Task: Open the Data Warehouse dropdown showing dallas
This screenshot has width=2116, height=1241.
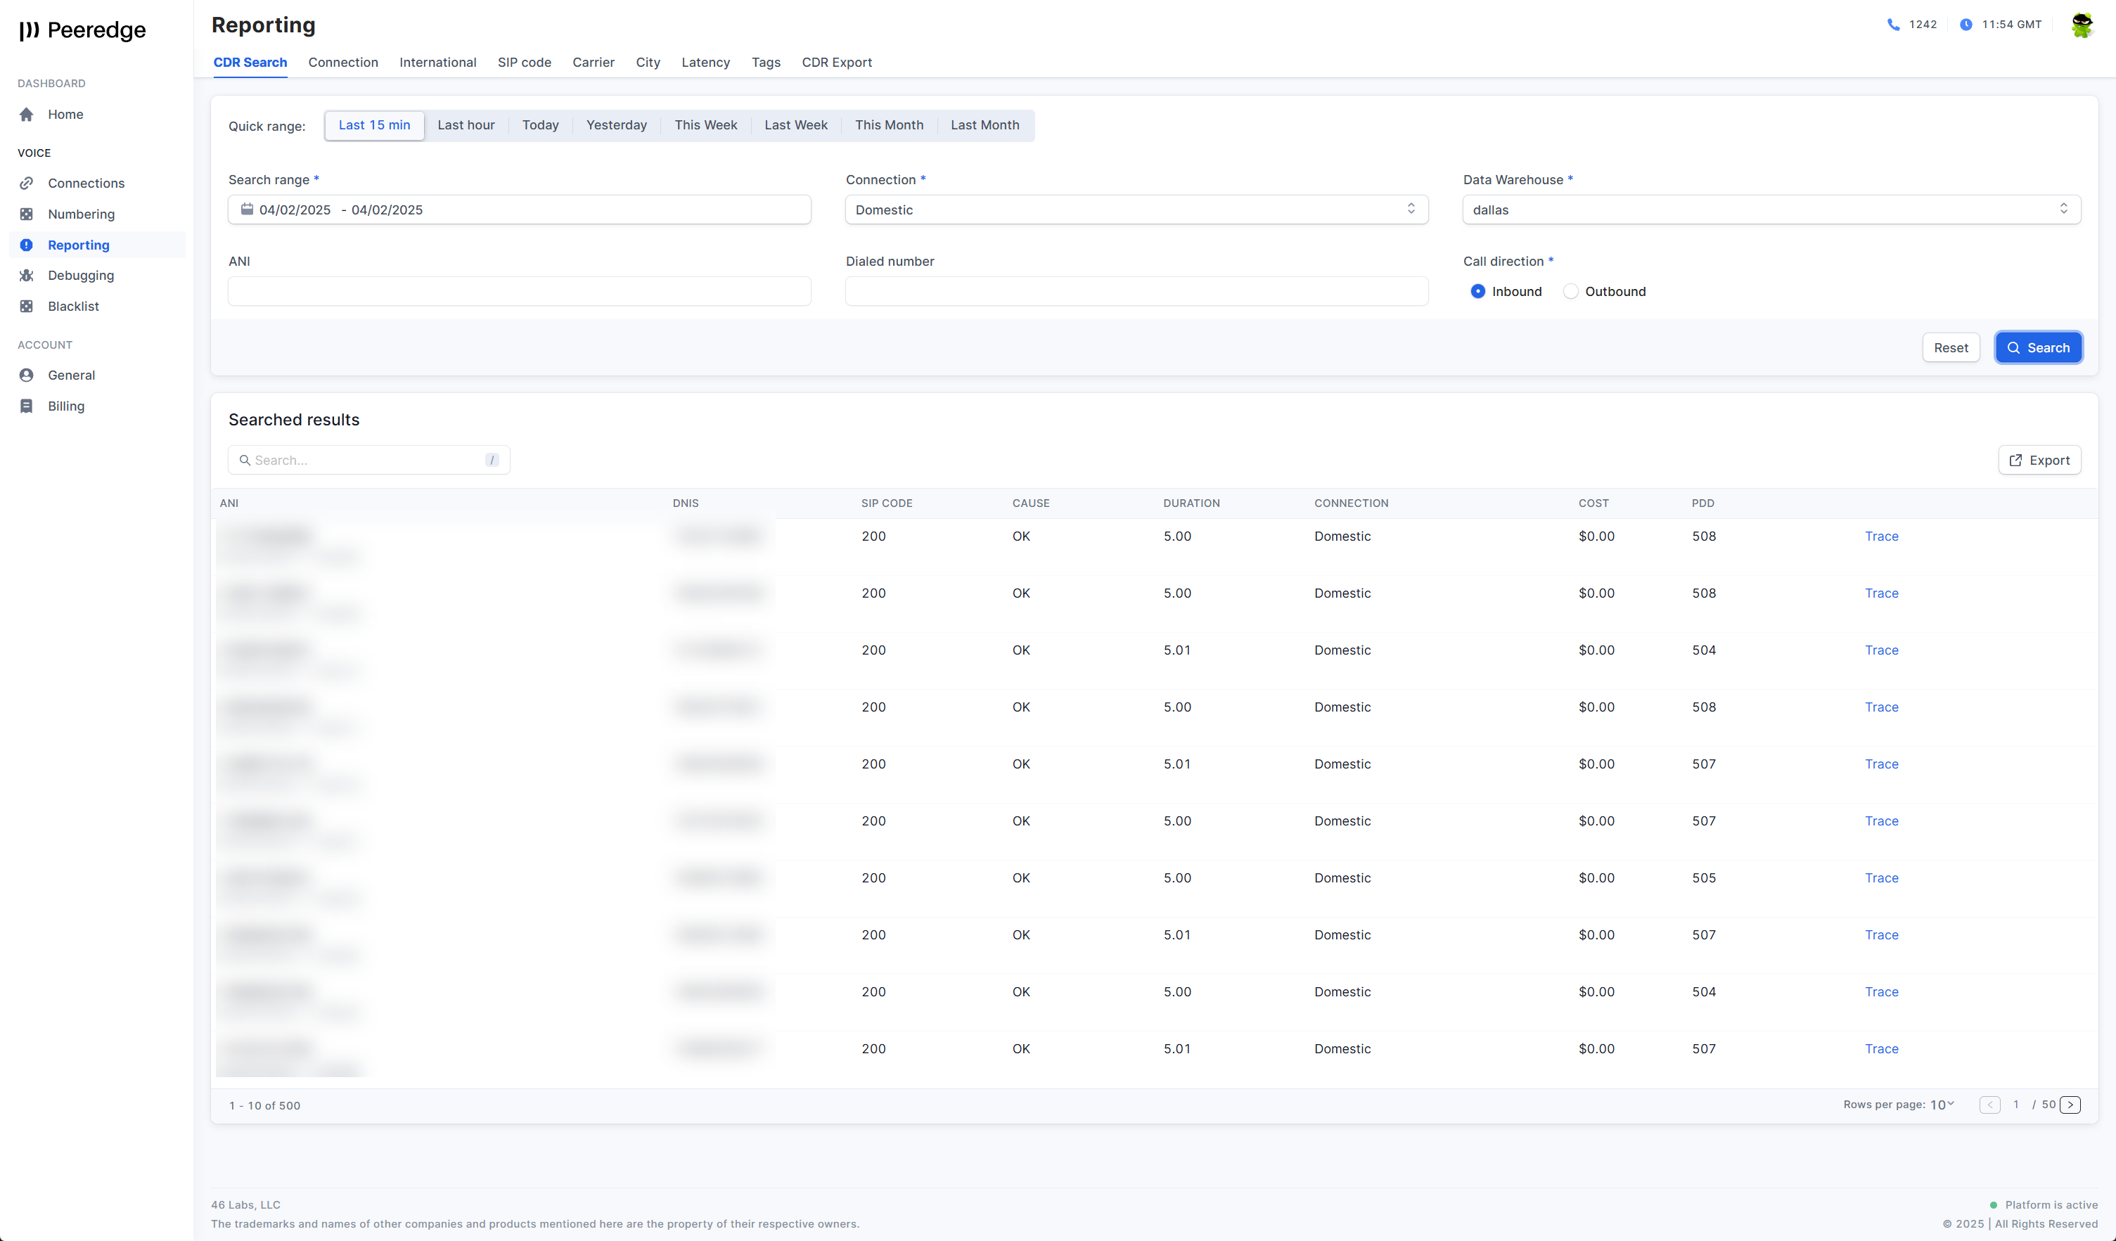Action: tap(1771, 209)
